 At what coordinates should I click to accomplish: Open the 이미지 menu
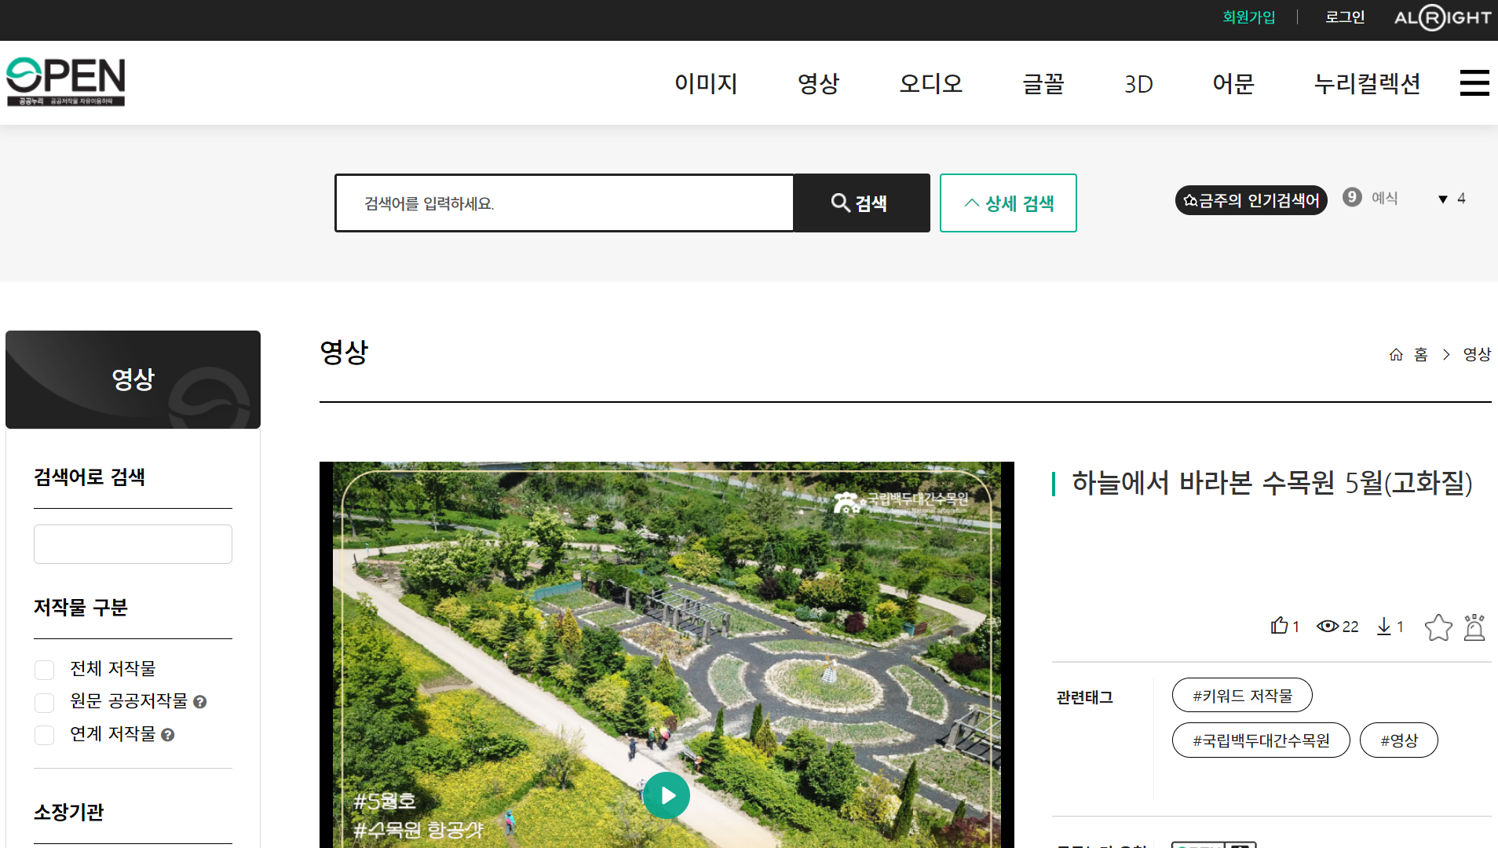tap(706, 83)
